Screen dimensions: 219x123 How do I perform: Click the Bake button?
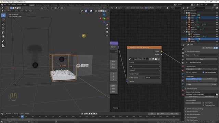point(202,59)
